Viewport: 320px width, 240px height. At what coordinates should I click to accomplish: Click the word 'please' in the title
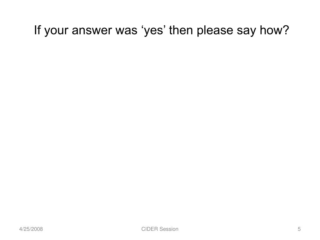tap(215, 31)
